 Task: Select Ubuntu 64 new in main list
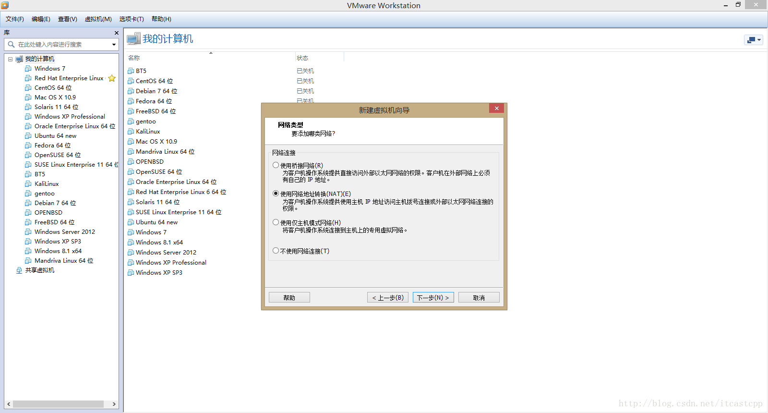156,222
